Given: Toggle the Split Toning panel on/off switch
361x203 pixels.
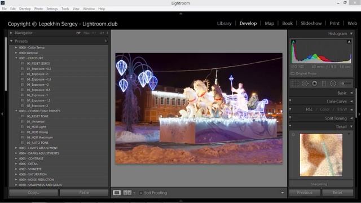Looking at the screenshot, I should [x=290, y=118].
